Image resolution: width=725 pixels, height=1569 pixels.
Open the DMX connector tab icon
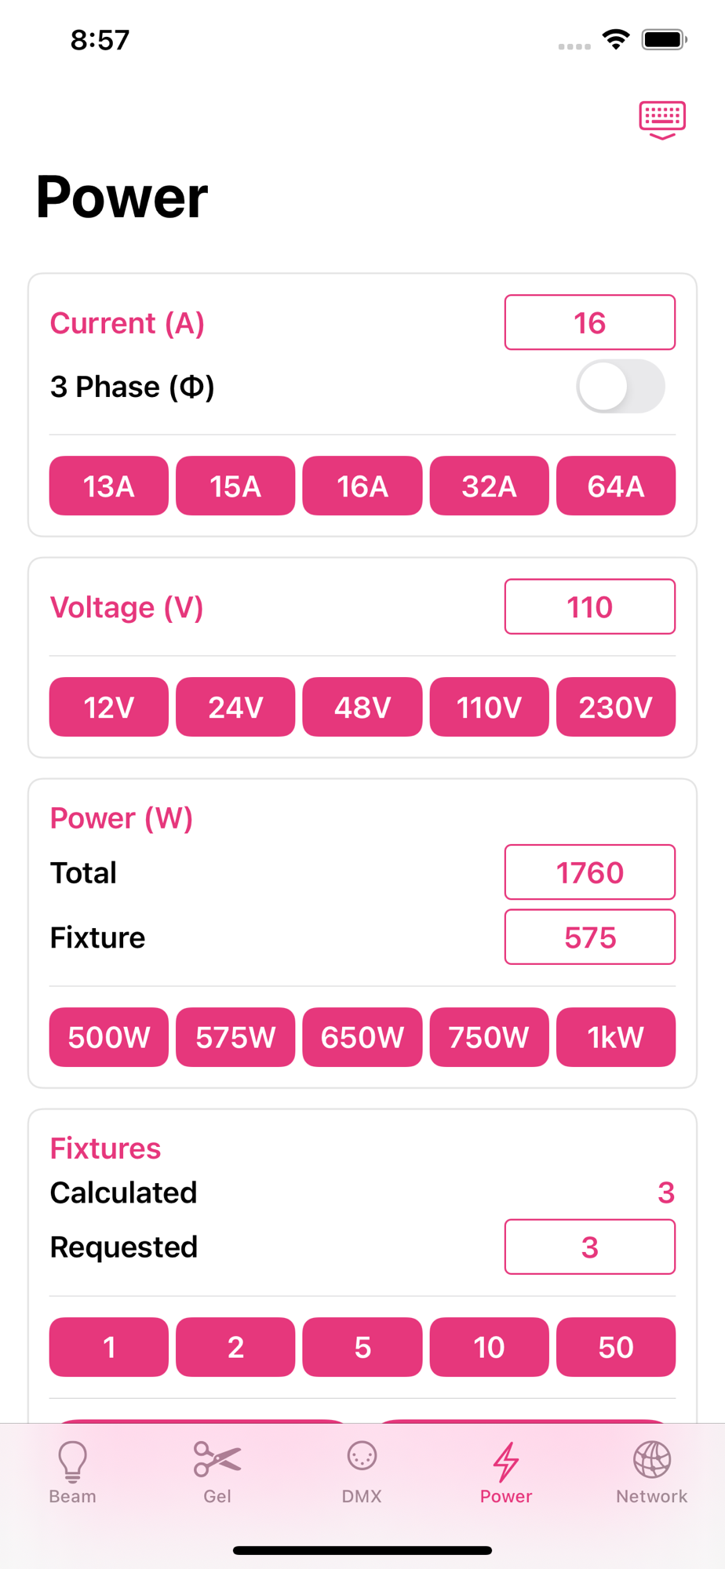362,1458
